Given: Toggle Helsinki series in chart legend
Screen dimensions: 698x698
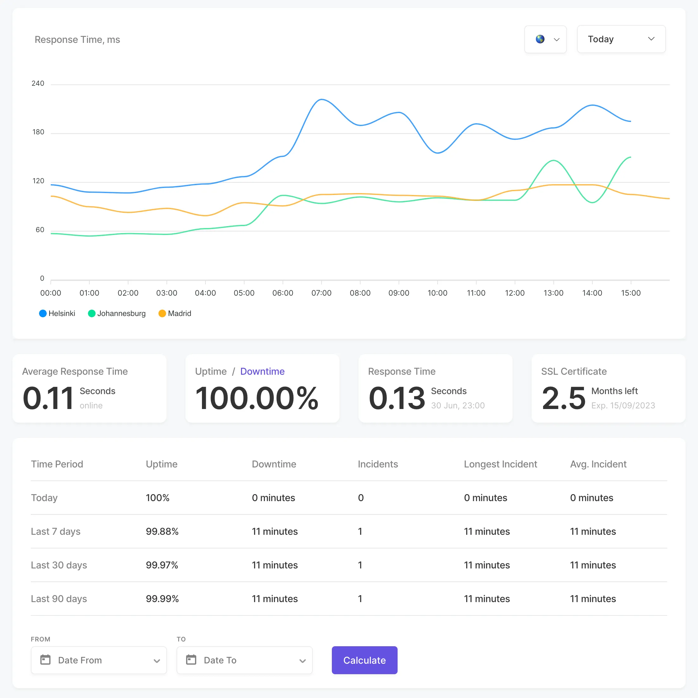Looking at the screenshot, I should tap(57, 313).
